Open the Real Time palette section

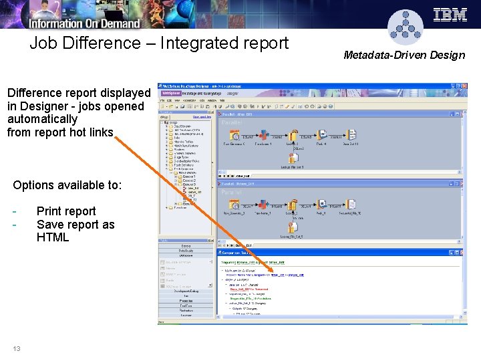point(186,306)
